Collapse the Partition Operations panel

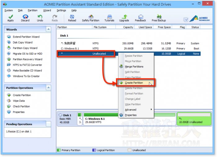pos(48,88)
